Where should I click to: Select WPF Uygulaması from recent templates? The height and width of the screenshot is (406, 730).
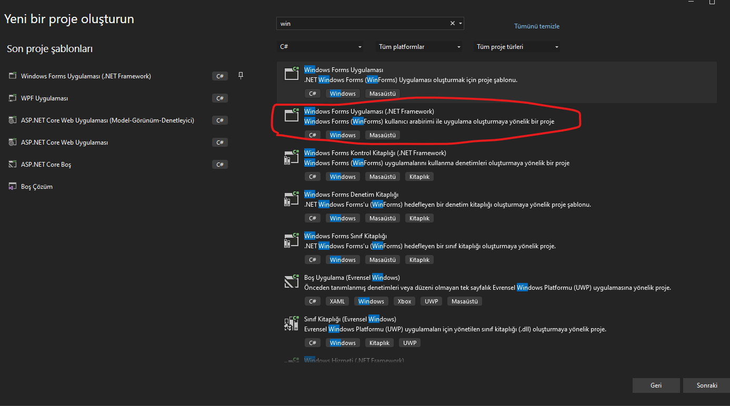click(45, 98)
